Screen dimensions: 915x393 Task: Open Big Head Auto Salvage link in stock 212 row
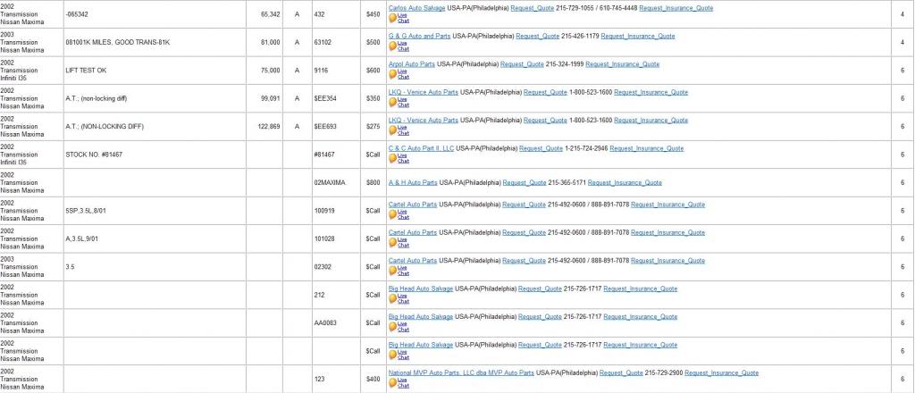click(x=421, y=288)
